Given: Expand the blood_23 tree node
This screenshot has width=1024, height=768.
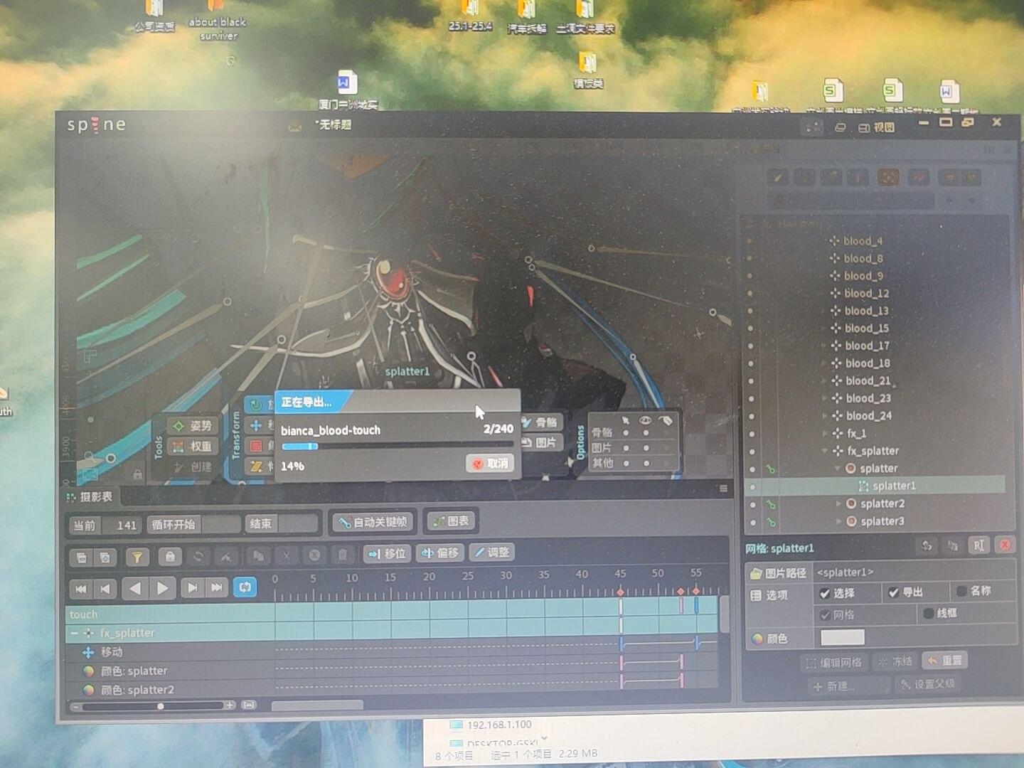Looking at the screenshot, I should click(x=825, y=398).
